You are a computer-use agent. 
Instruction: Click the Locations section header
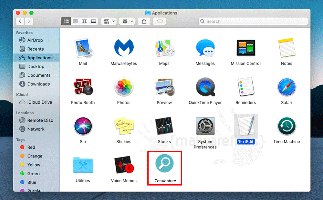25,113
